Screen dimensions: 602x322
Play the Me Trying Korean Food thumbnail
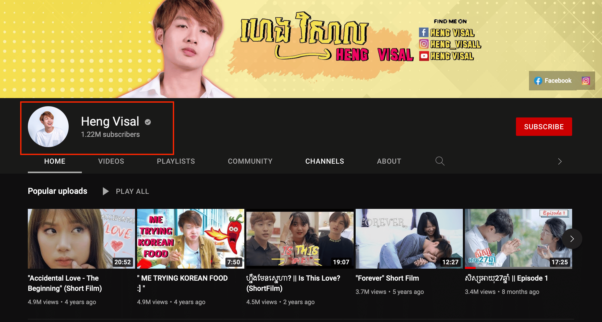click(x=190, y=238)
